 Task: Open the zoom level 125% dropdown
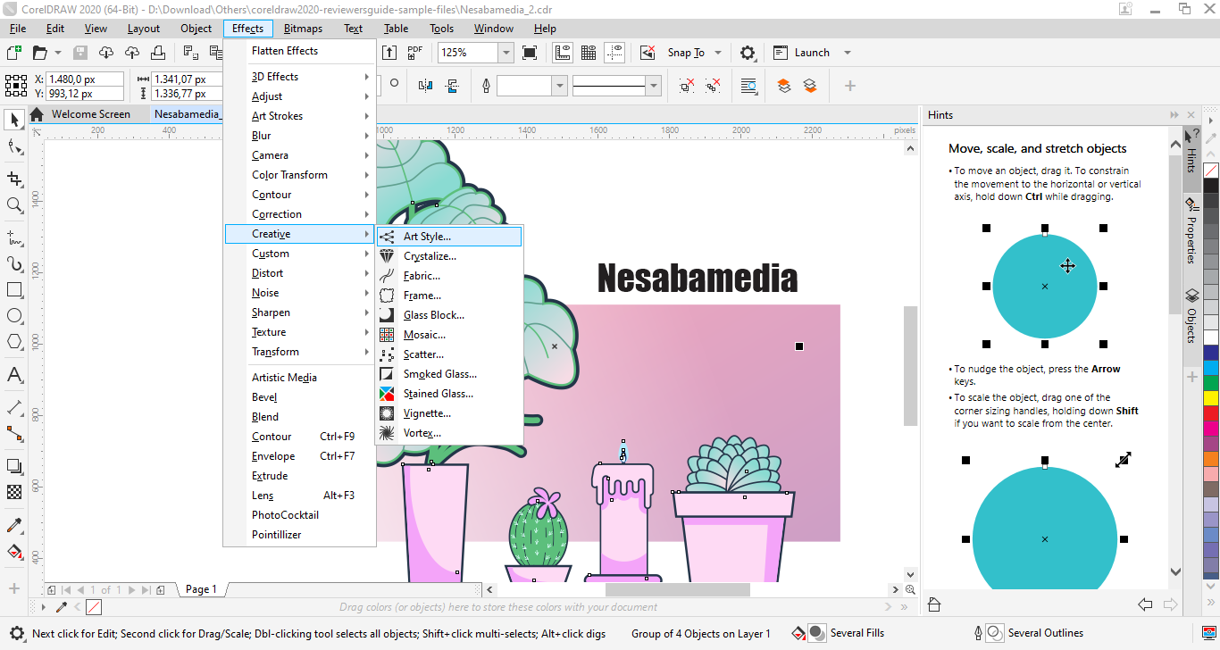click(506, 53)
